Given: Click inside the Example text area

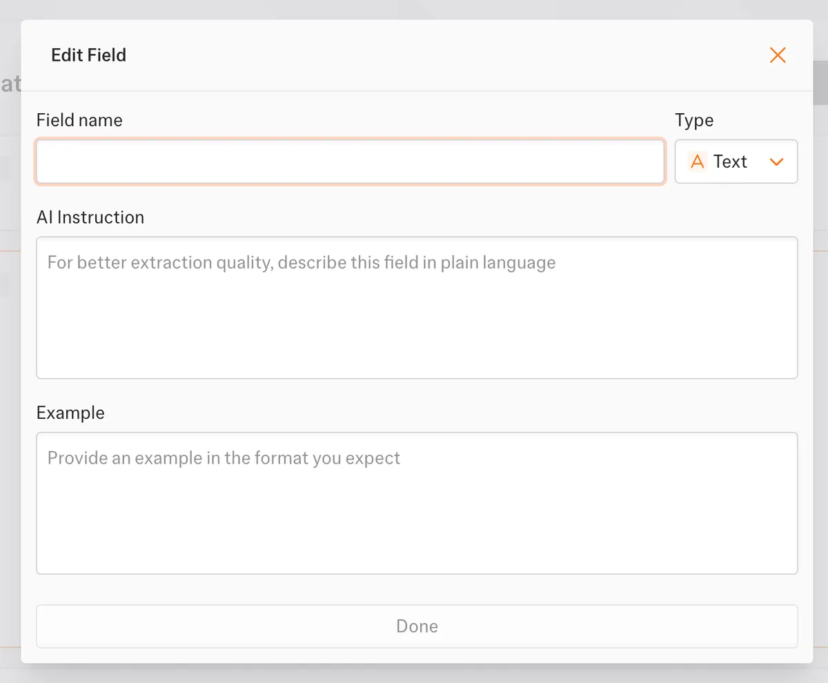Looking at the screenshot, I should (x=417, y=502).
